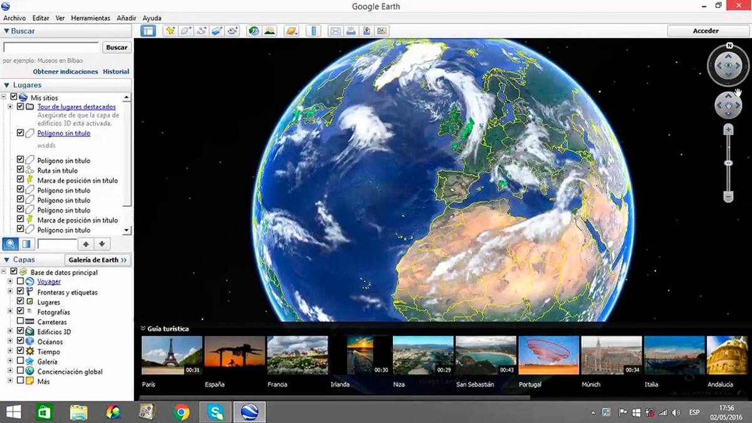The height and width of the screenshot is (423, 752).
Task: Check the Galería layer checkbox
Action: (x=21, y=362)
